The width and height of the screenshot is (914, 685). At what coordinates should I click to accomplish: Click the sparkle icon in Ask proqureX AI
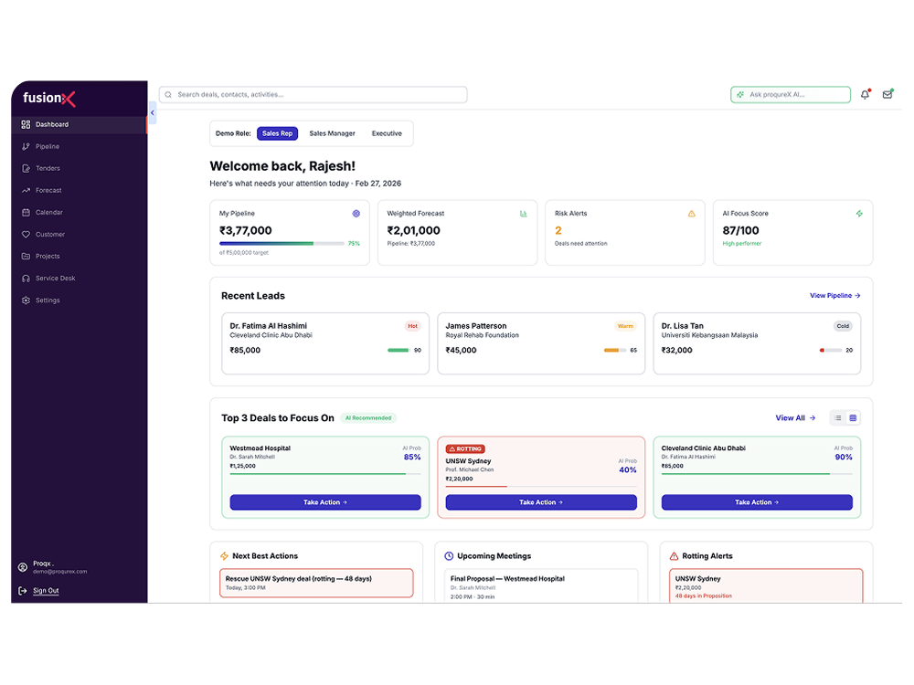pyautogui.click(x=740, y=94)
